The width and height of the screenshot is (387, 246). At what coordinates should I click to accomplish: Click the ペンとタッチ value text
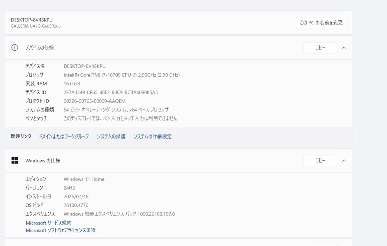click(120, 118)
